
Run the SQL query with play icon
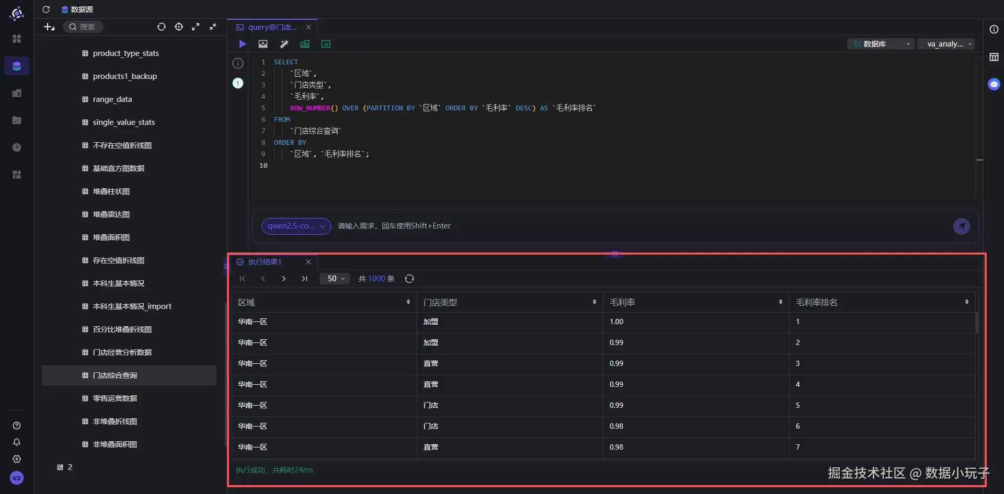click(242, 44)
